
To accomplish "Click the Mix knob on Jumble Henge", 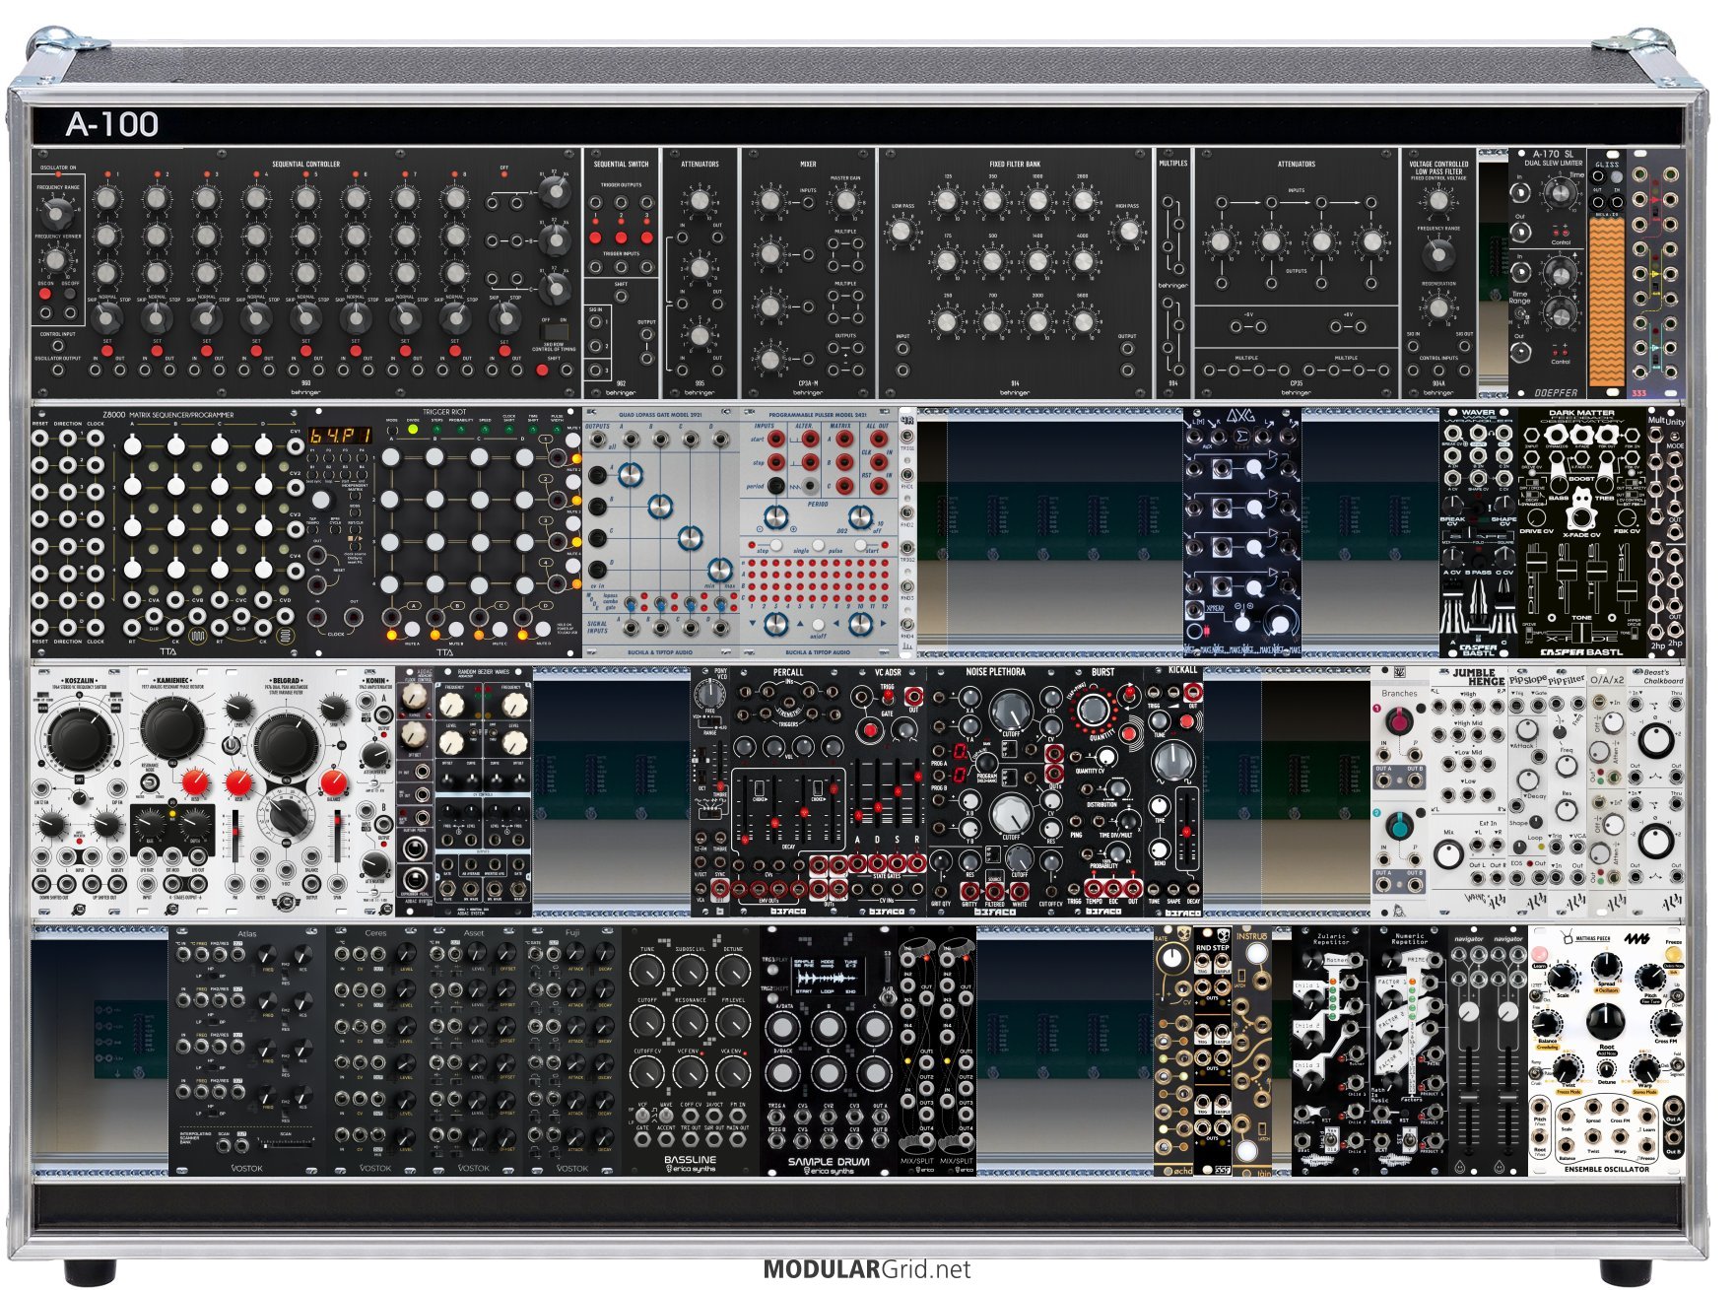I will coord(1447,854).
